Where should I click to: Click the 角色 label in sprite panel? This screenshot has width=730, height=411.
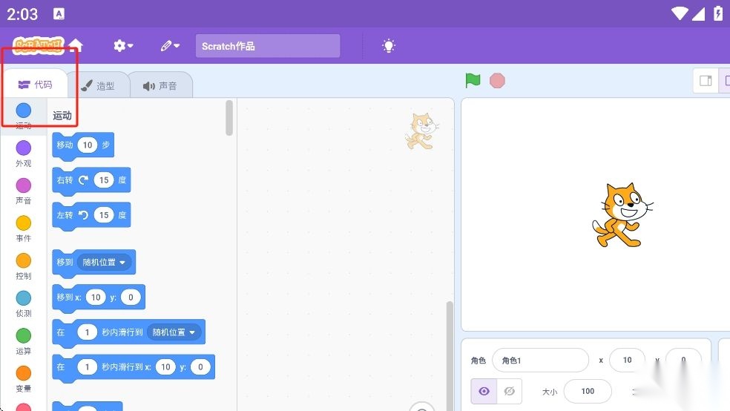[478, 361]
